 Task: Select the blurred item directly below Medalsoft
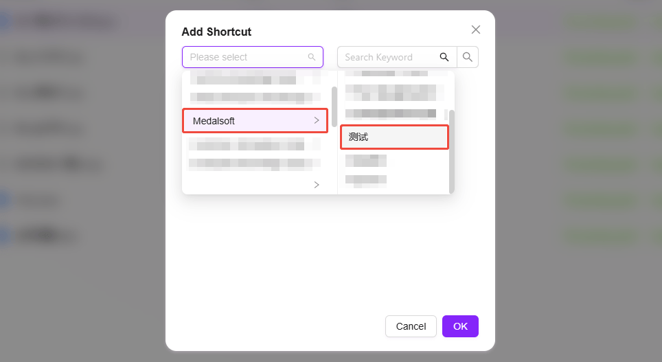(x=255, y=144)
